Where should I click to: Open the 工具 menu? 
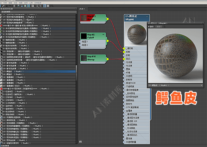click(31, 2)
